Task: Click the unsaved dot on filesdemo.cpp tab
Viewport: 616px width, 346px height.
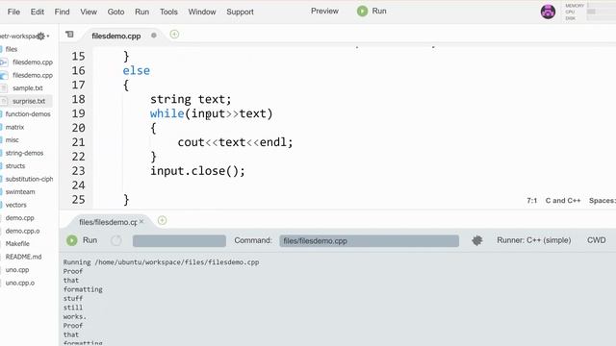Action: (154, 36)
